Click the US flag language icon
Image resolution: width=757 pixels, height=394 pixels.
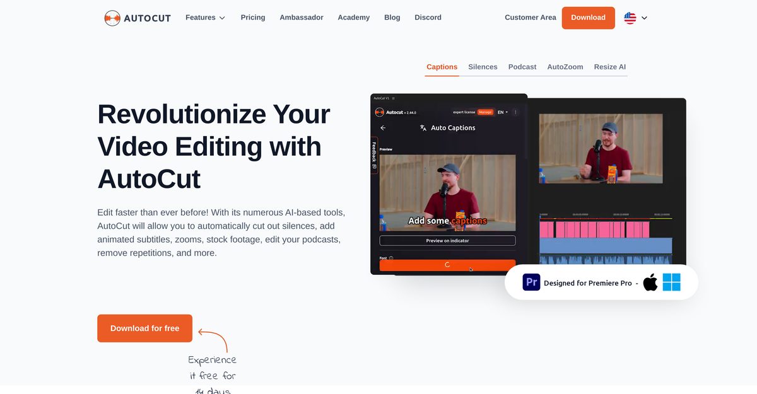click(x=630, y=18)
